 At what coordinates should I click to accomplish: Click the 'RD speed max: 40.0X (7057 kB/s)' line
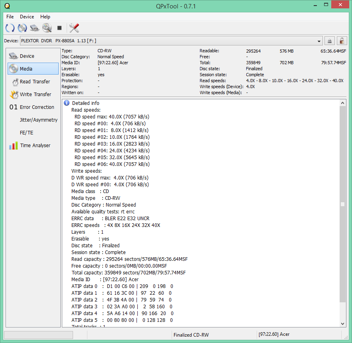112,116
